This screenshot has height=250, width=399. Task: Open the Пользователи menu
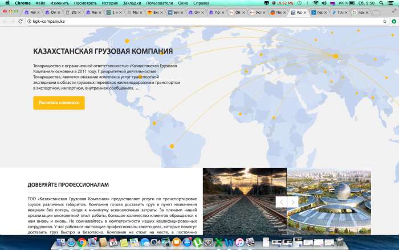coord(159,3)
